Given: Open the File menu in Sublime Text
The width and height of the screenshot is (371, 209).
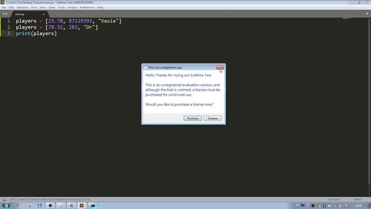Looking at the screenshot, I should (x=4, y=8).
